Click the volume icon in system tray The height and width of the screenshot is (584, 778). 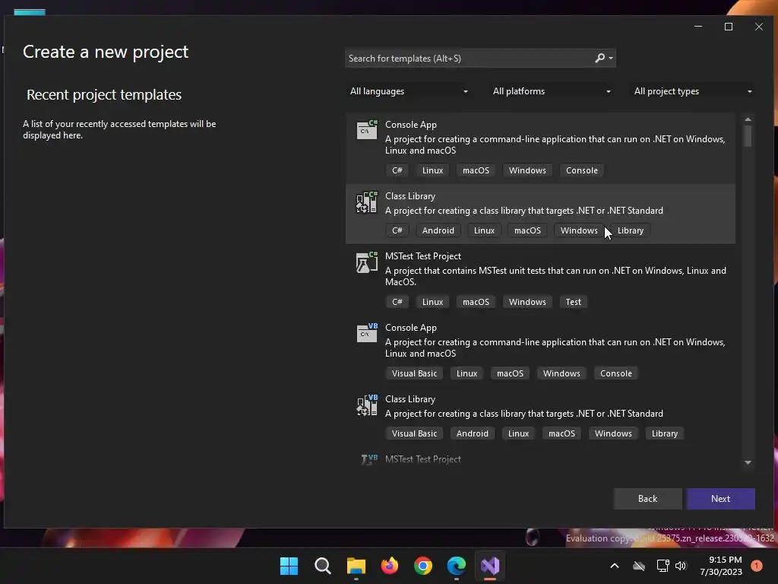[680, 566]
